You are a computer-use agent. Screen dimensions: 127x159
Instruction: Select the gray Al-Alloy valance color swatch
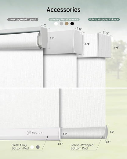(x=61, y=24)
